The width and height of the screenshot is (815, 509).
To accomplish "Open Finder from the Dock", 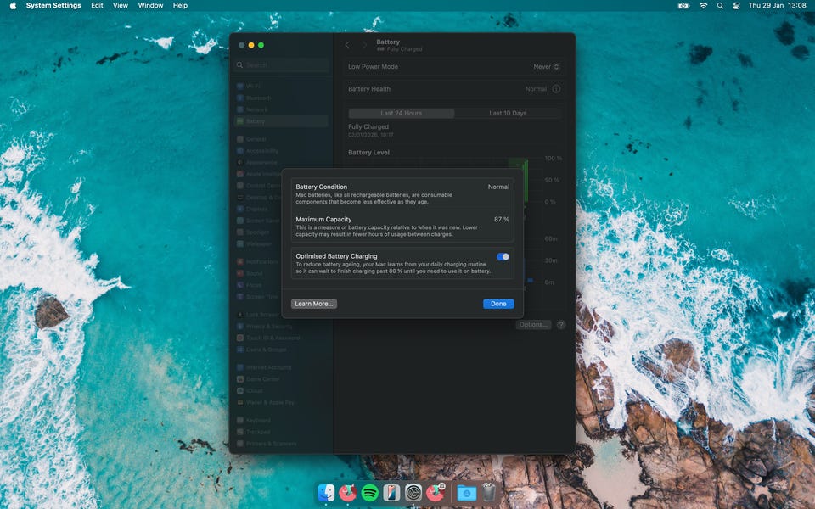I will [x=326, y=493].
